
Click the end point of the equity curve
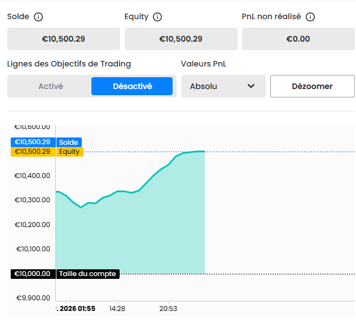coord(204,152)
